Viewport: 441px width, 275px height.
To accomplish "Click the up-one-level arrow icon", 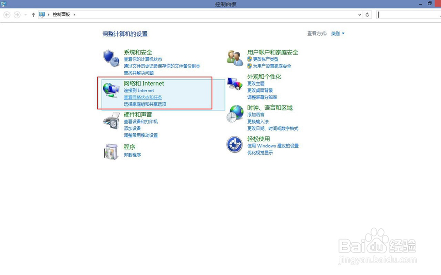I will coord(34,15).
